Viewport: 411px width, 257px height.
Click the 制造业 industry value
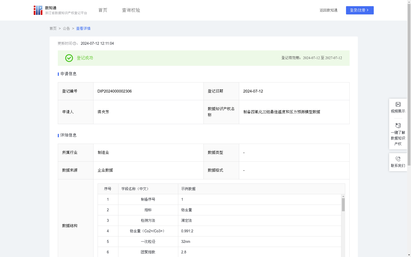click(x=103, y=153)
